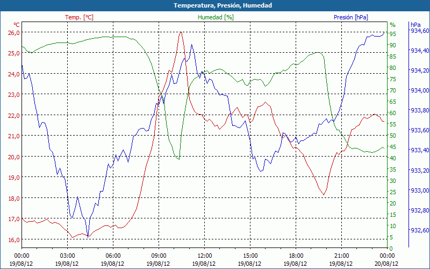
Task: Click the '21:00' time axis label
Action: (x=342, y=257)
